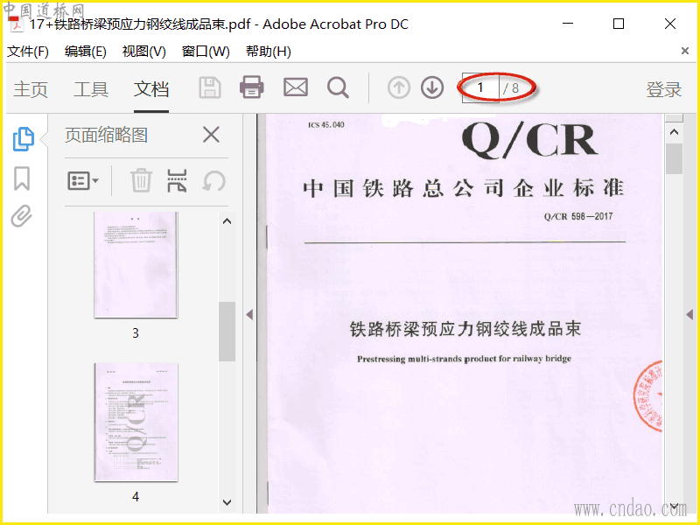This screenshot has width=700, height=525.
Task: Open the 视图(V) menu
Action: point(143,52)
